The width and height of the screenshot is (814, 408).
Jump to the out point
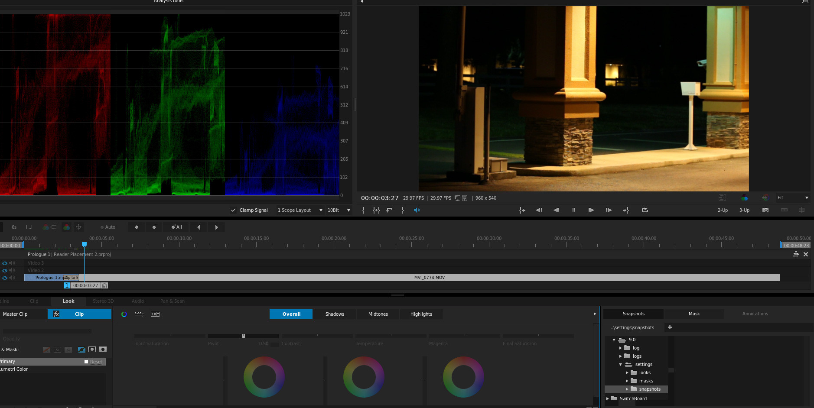625,210
